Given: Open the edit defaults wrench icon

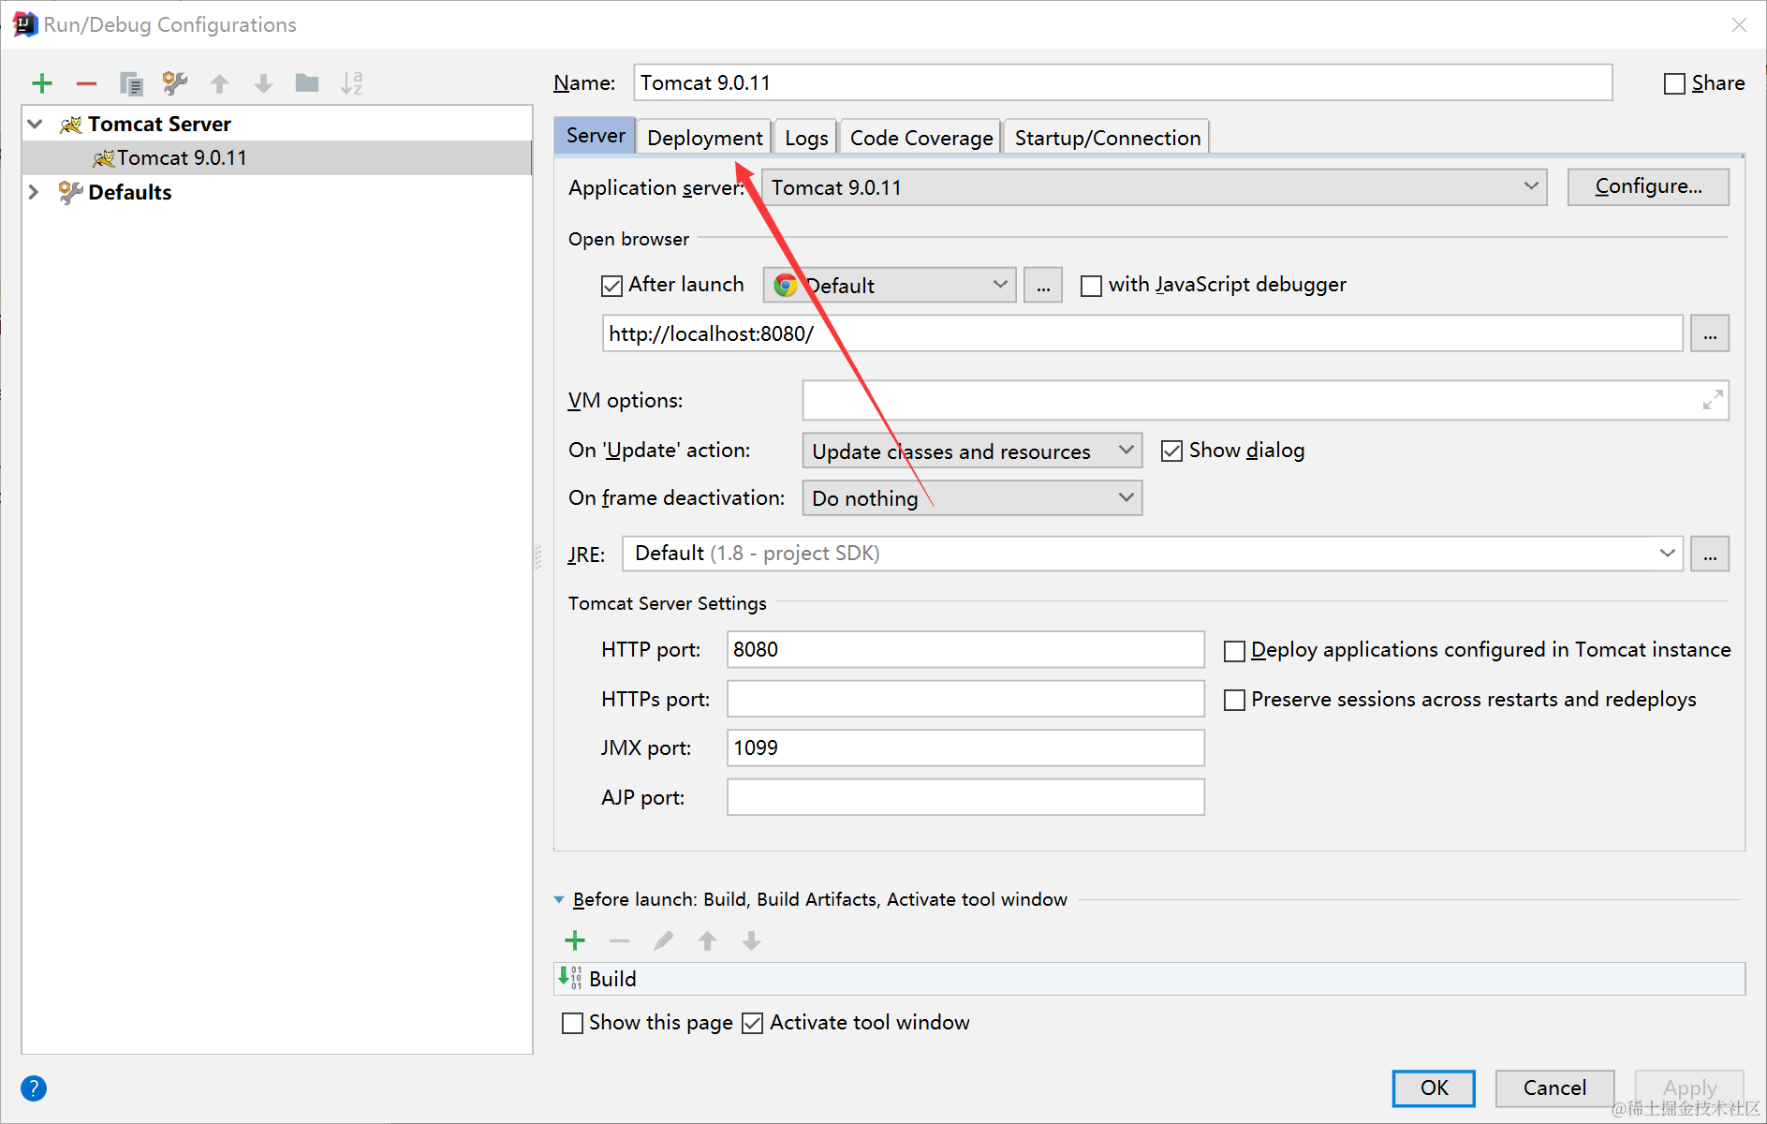Looking at the screenshot, I should coord(175,83).
